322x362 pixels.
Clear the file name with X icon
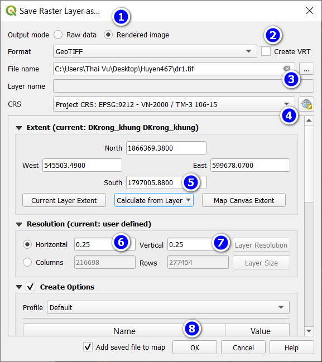tap(287, 69)
